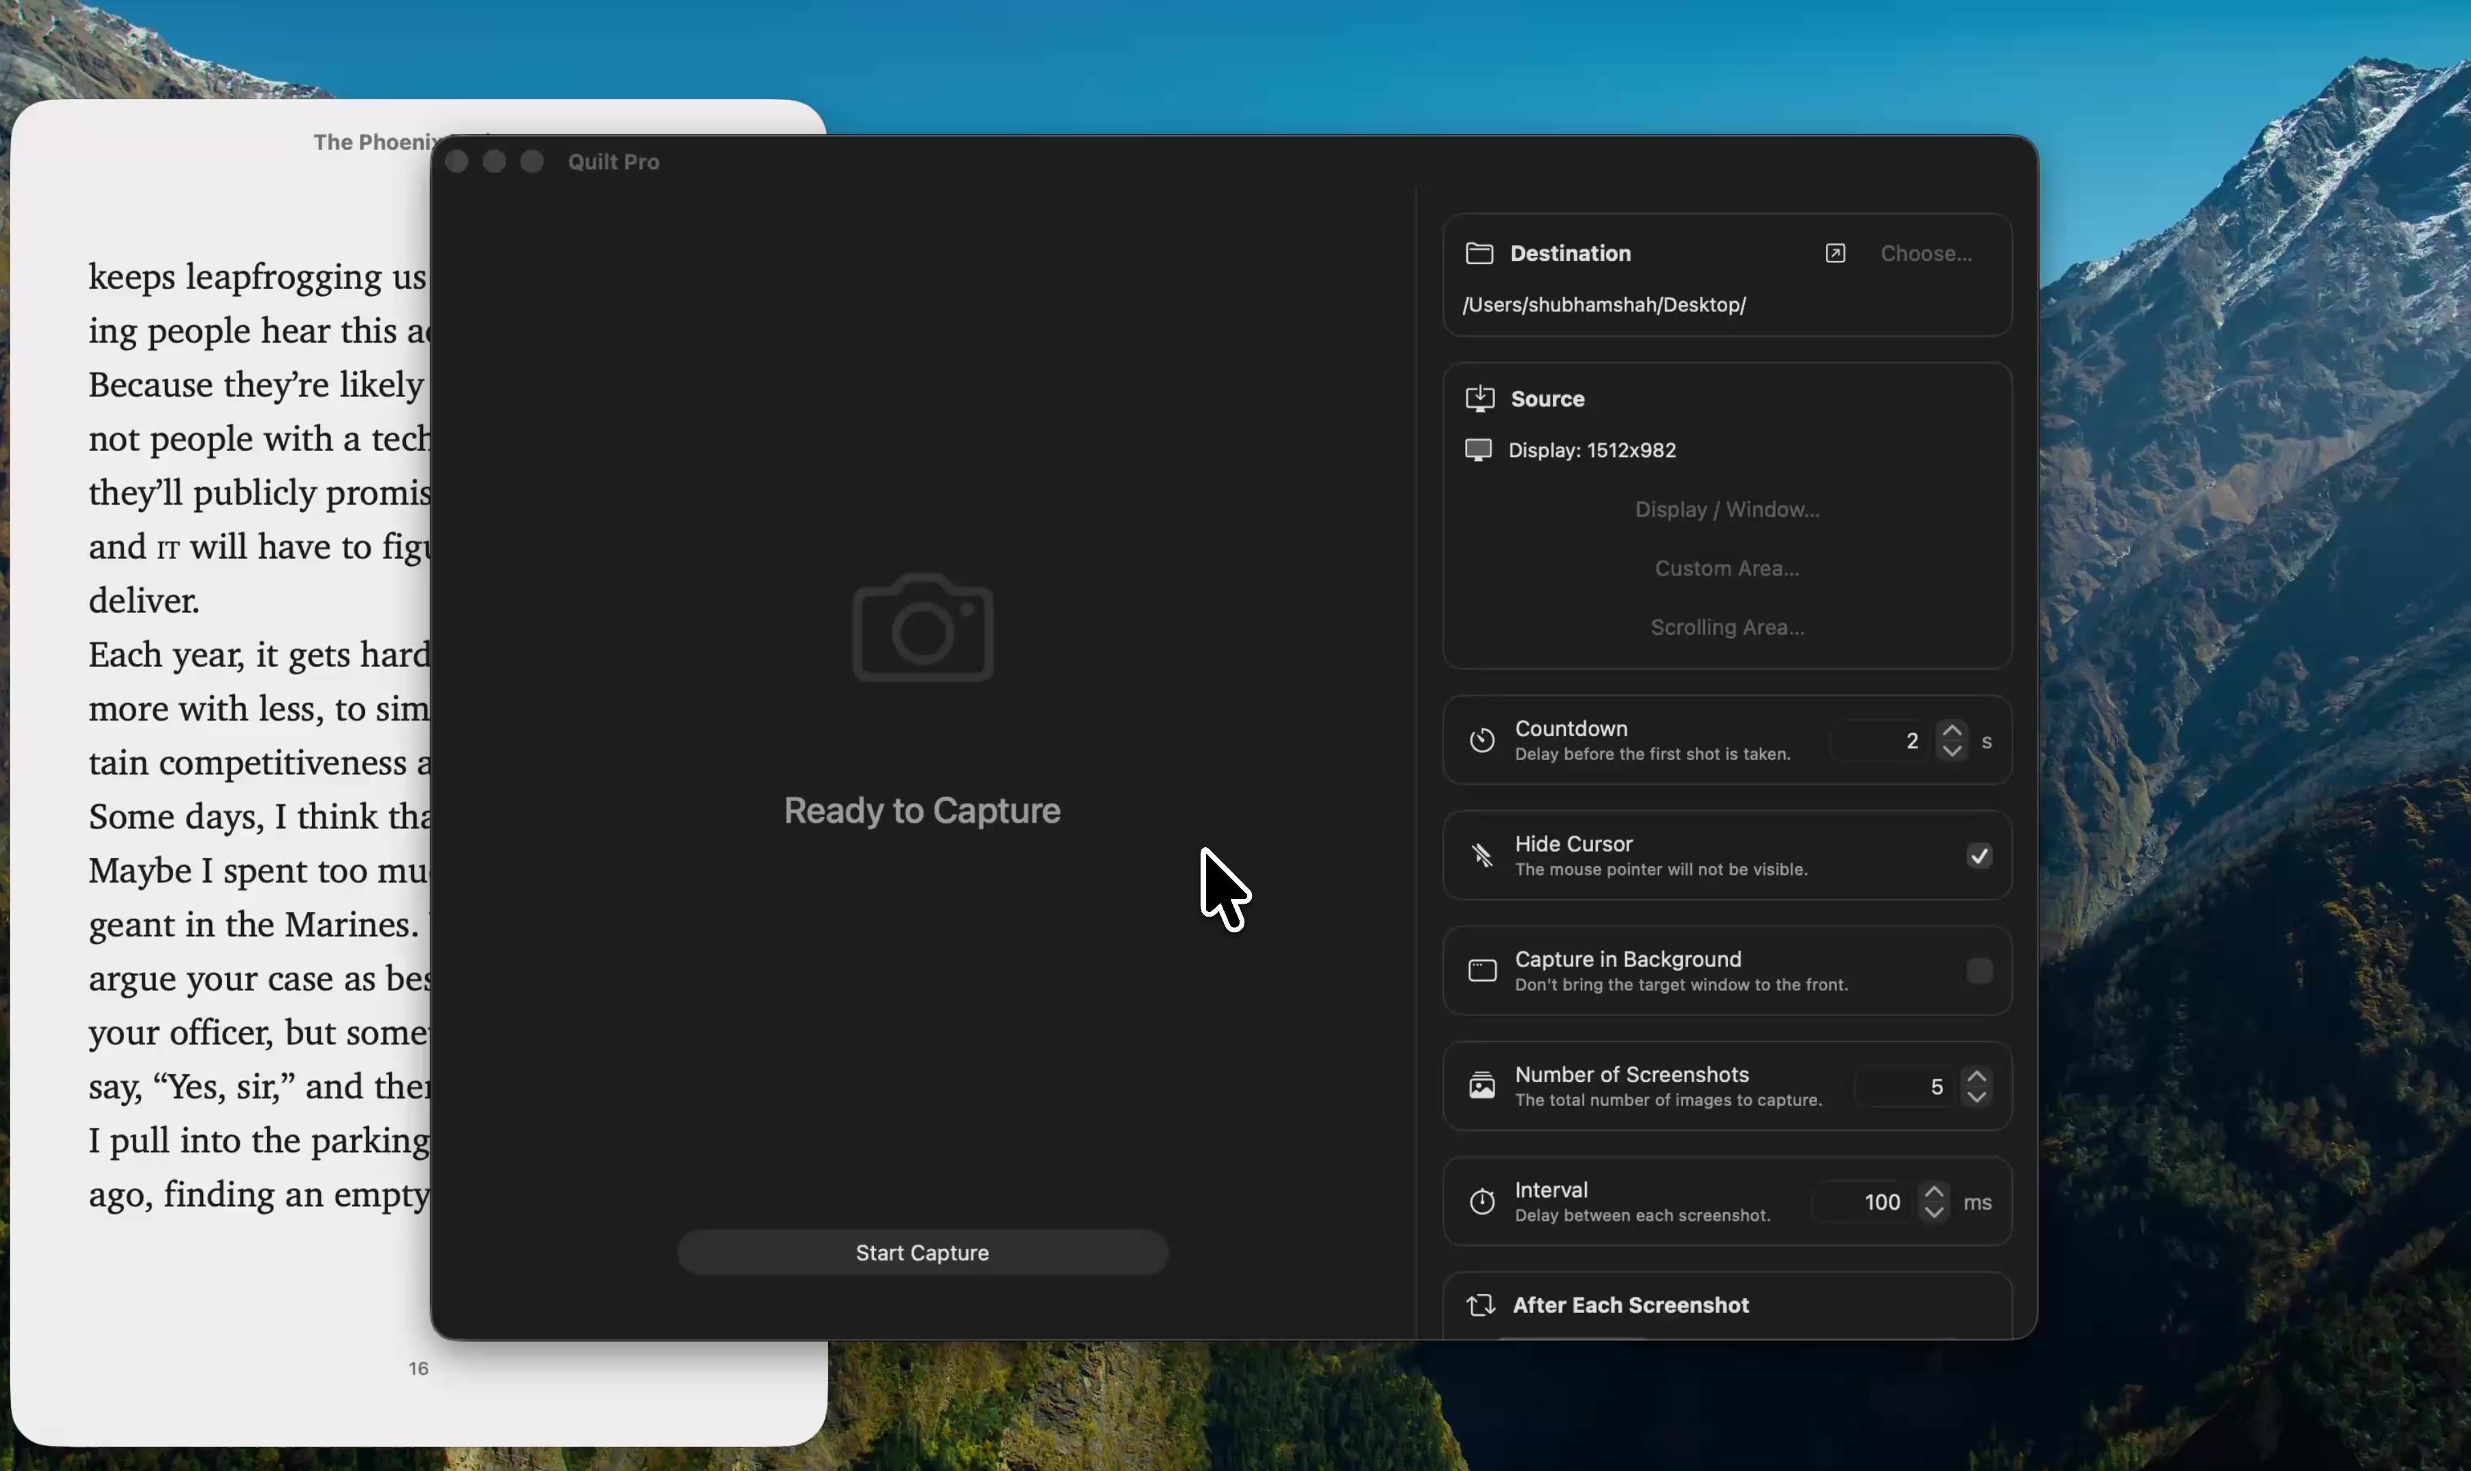The height and width of the screenshot is (1471, 2471).
Task: Select the Custom Area... source option
Action: point(1727,569)
